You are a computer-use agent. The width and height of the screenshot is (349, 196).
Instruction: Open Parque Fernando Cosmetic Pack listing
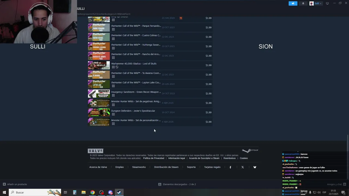pyautogui.click(x=150, y=27)
